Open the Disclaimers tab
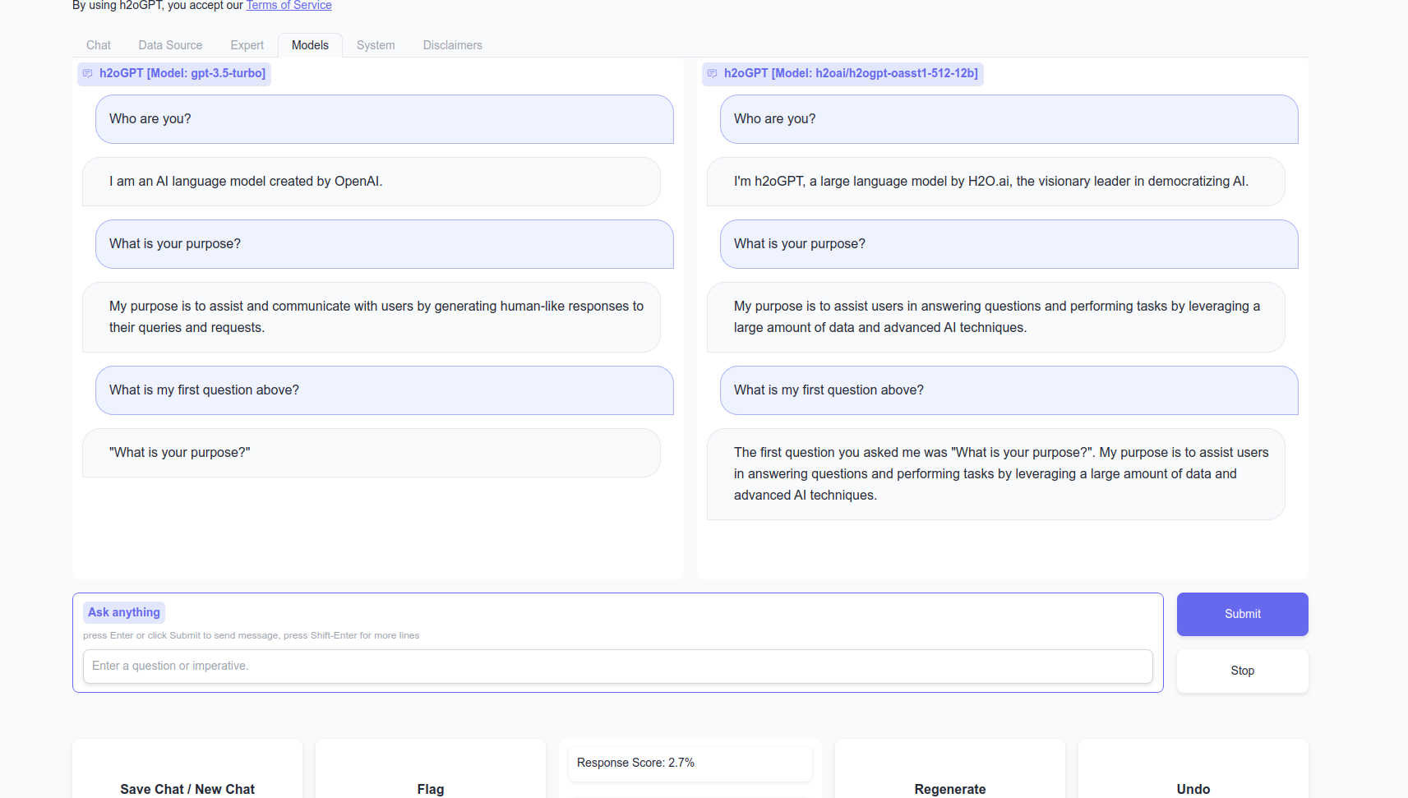Screen dimensions: 1408x798 452,45
